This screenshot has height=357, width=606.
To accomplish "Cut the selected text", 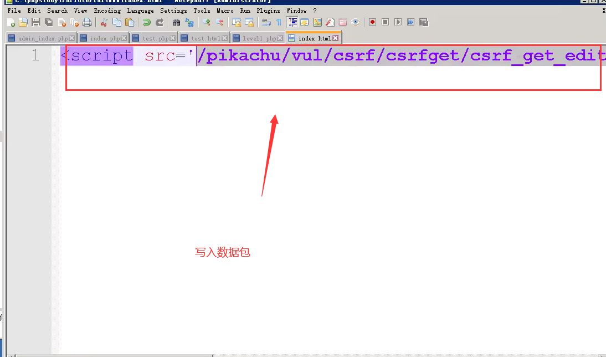I will [104, 22].
